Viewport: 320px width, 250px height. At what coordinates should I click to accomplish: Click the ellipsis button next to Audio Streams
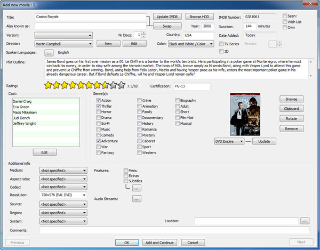[x=137, y=199]
